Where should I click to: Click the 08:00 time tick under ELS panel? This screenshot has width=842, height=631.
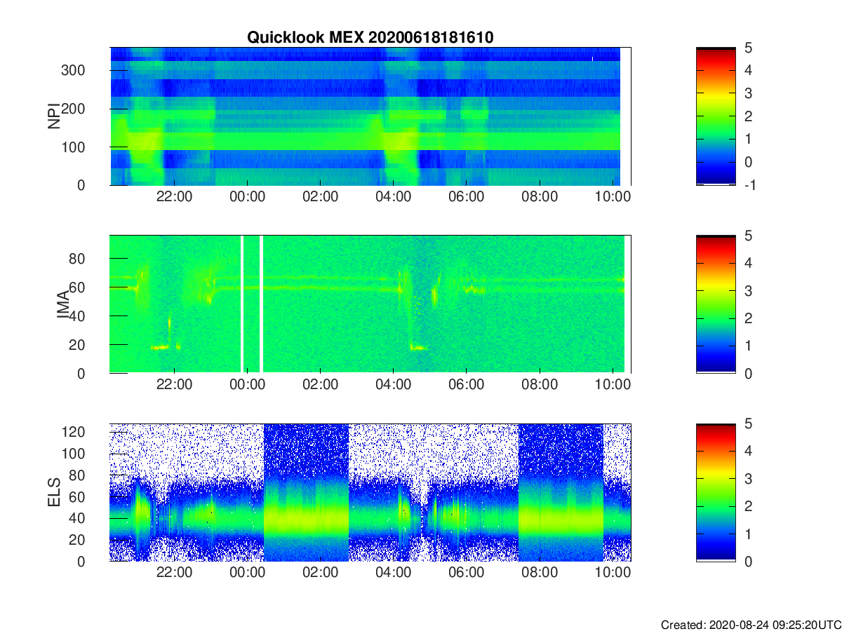click(540, 573)
